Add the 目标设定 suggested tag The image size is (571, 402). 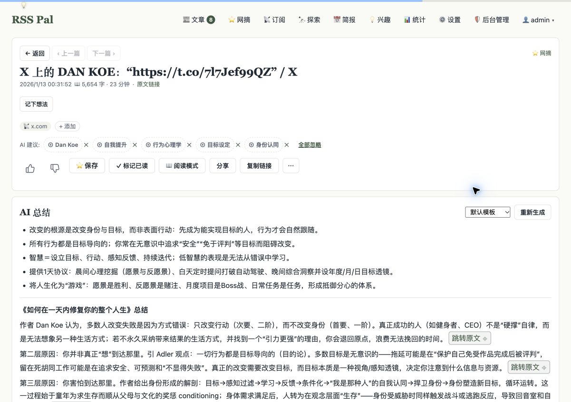point(215,145)
